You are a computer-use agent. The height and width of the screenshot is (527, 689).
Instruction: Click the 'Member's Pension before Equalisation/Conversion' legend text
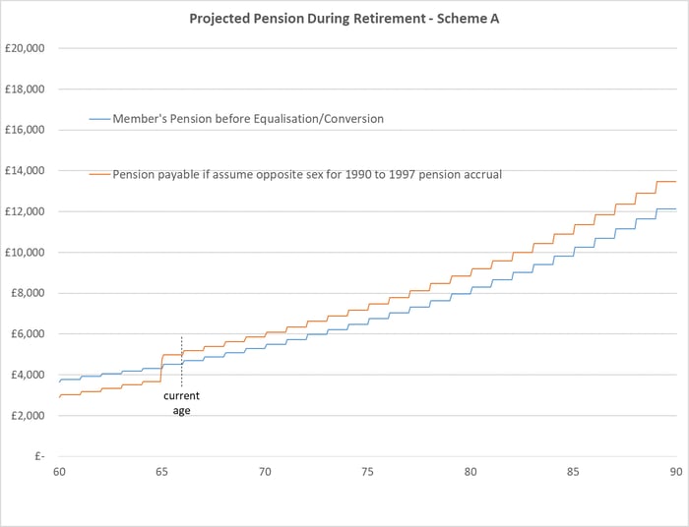pos(248,119)
